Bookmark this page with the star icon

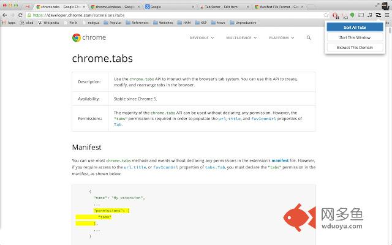click(x=327, y=14)
